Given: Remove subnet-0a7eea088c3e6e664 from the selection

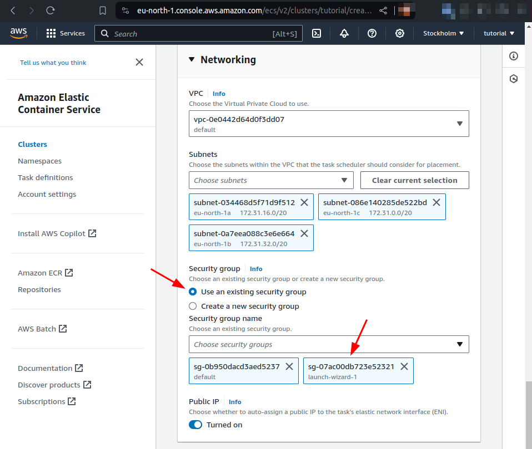Looking at the screenshot, I should point(304,233).
